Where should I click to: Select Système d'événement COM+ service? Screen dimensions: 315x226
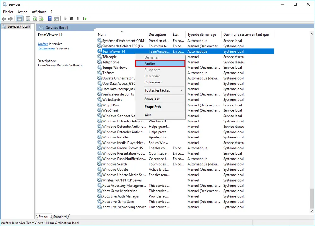(185, 41)
